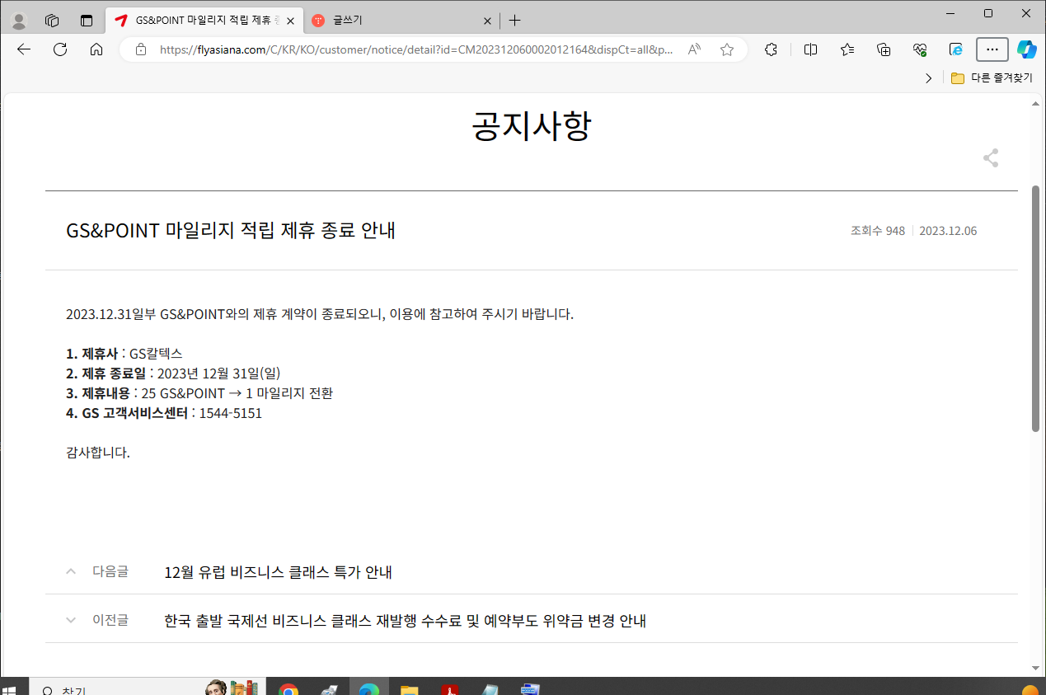Switch to the 글쓰기 tab

point(401,21)
